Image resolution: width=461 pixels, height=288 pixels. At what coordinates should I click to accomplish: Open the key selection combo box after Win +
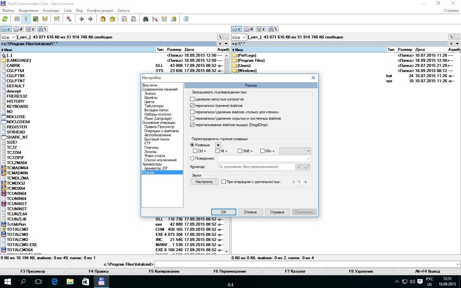click(x=295, y=151)
